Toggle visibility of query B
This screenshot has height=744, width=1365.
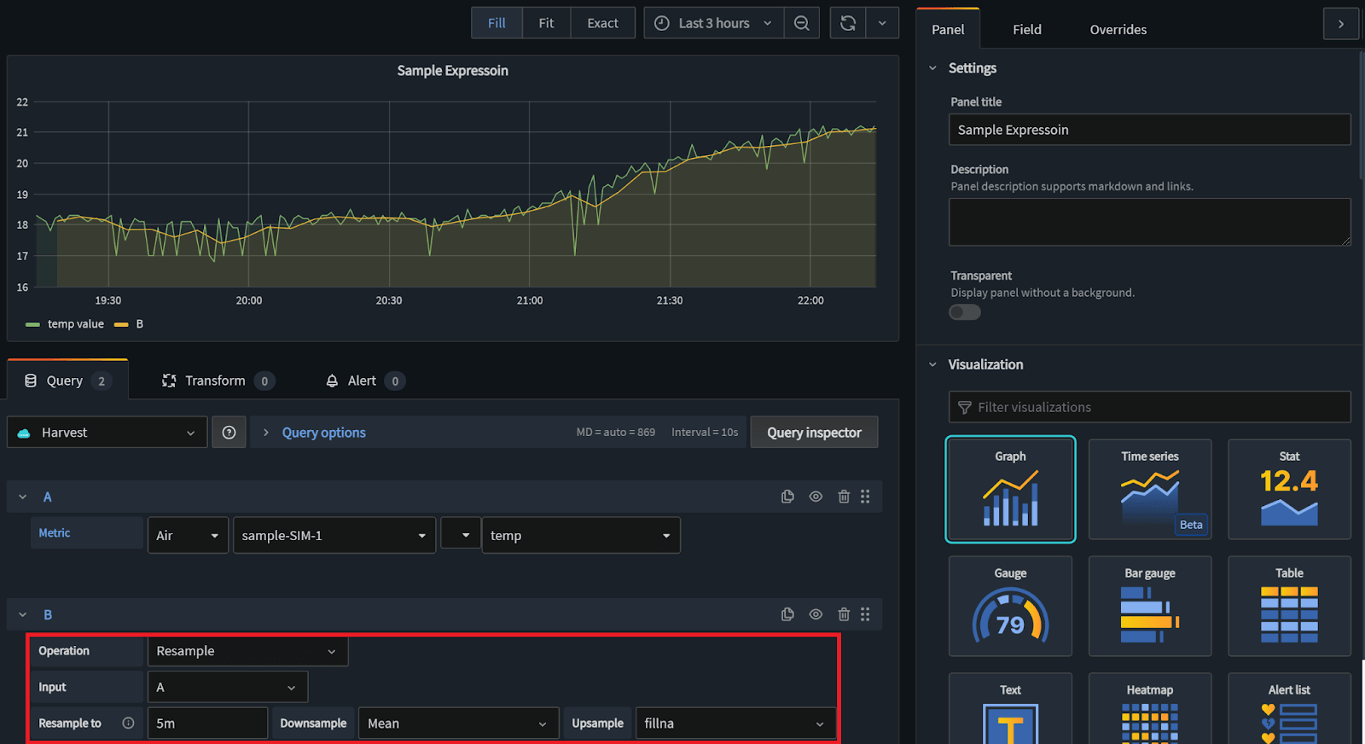click(816, 614)
